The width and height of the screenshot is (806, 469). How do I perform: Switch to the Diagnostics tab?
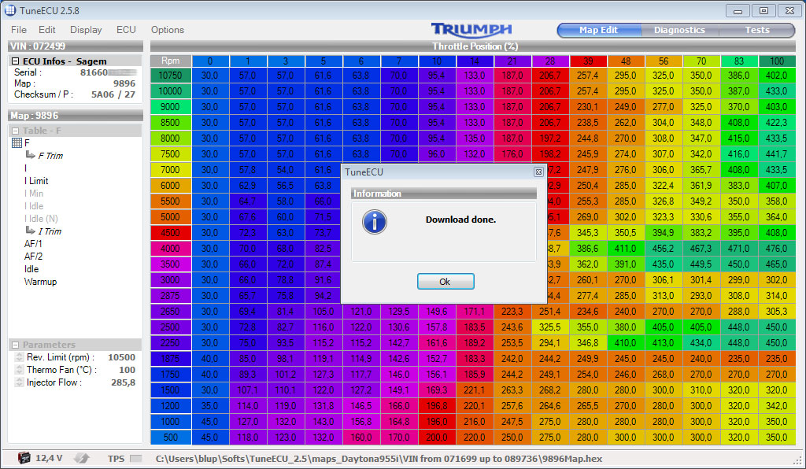coord(679,30)
